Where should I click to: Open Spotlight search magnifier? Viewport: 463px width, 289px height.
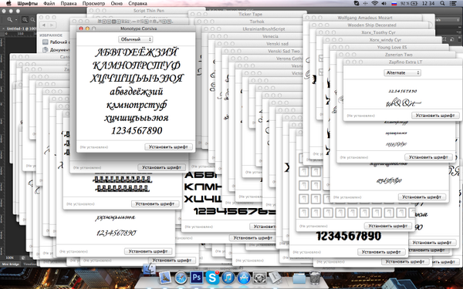click(442, 3)
